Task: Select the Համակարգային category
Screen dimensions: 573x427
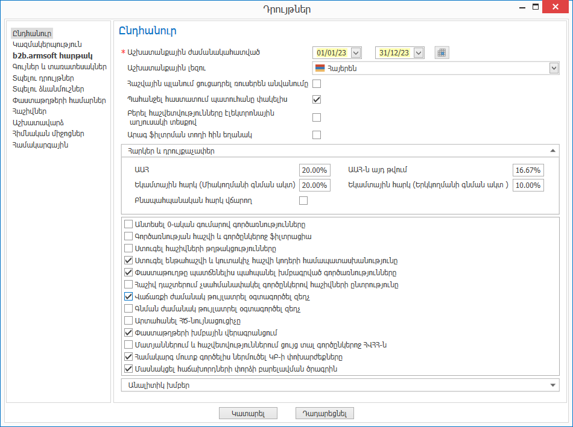Action: 40,145
